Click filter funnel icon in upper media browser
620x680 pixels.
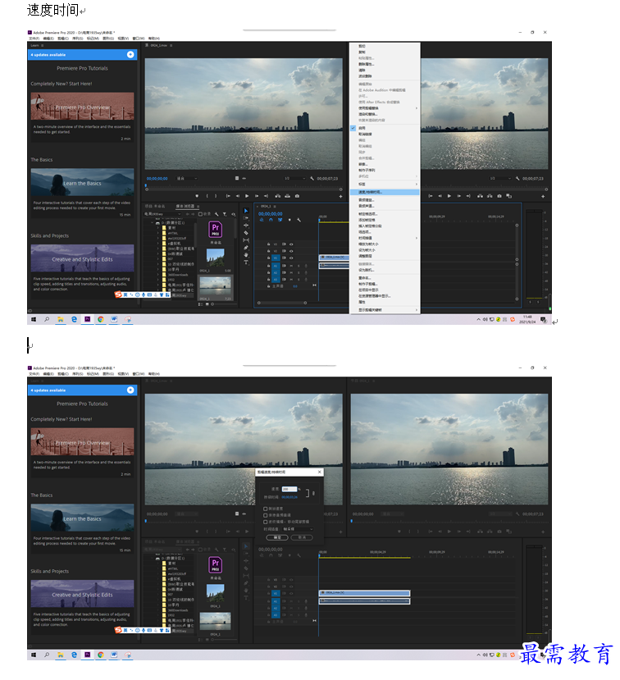(x=225, y=214)
